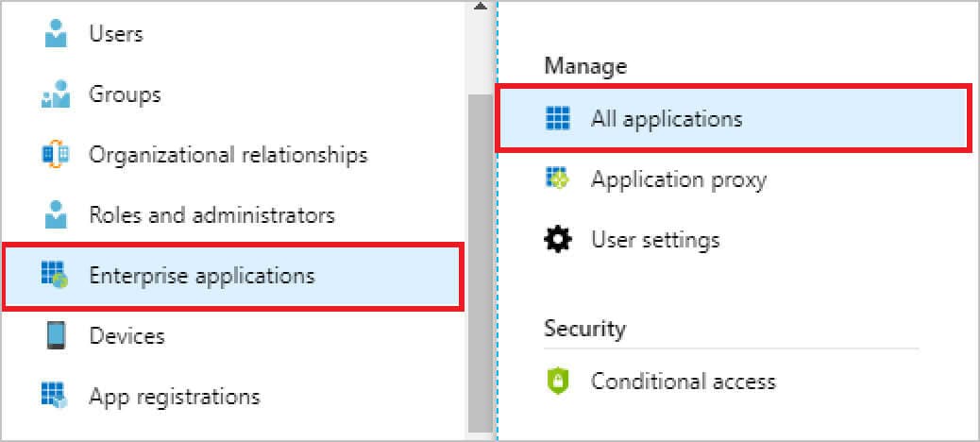
Task: Click the User settings gear icon
Action: click(558, 240)
